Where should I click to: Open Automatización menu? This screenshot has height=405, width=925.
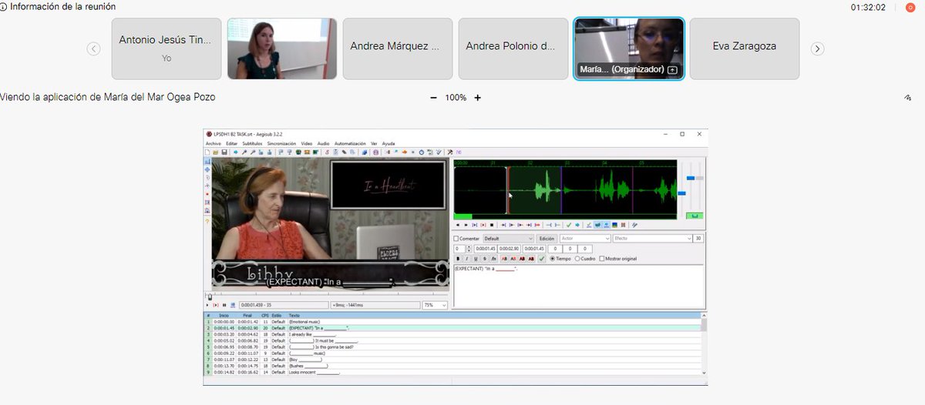[350, 143]
